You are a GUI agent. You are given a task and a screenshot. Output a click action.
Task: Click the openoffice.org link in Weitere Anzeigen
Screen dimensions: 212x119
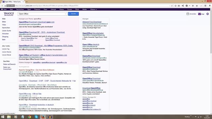click(x=87, y=107)
